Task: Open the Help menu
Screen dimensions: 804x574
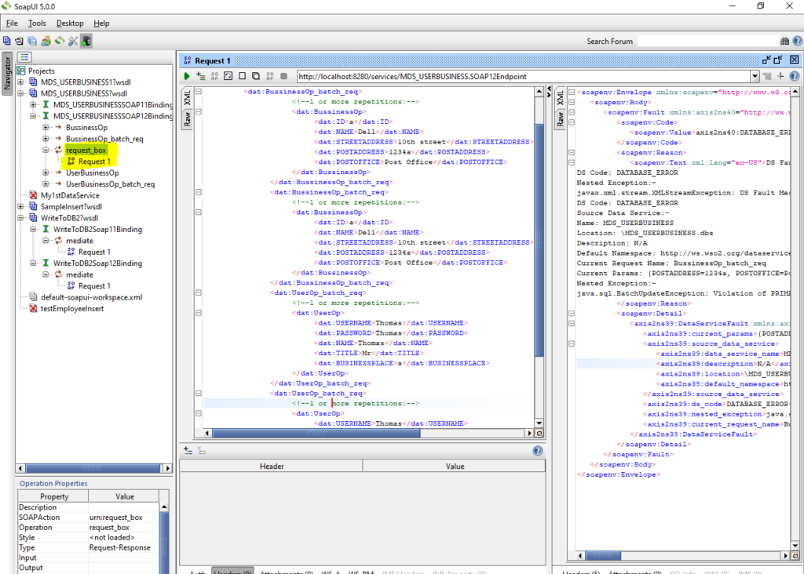Action: click(101, 23)
